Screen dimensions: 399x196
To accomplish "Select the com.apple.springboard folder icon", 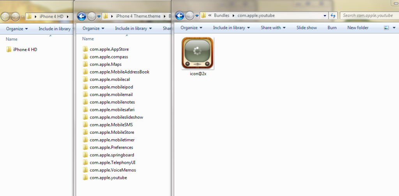I will click(85, 155).
